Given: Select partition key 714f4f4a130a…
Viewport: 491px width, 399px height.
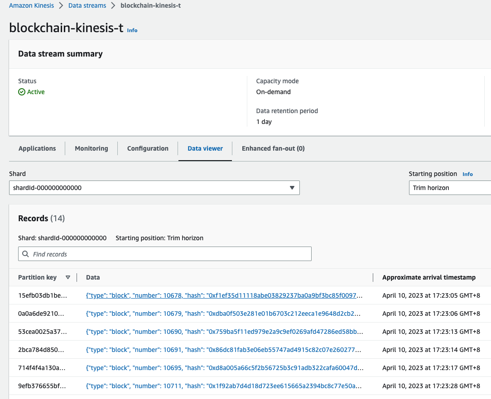Looking at the screenshot, I should [42, 368].
